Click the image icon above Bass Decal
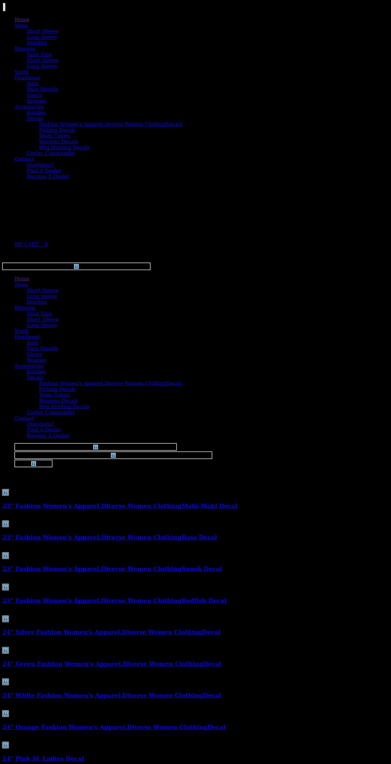This screenshot has height=764, width=391. [5, 524]
